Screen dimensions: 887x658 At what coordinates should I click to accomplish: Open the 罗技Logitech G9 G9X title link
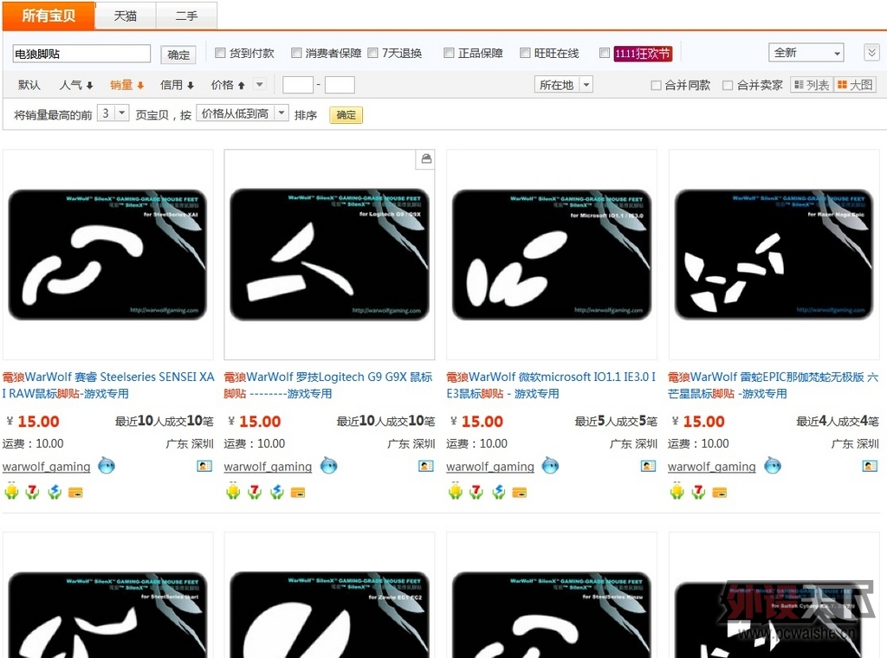coord(328,385)
